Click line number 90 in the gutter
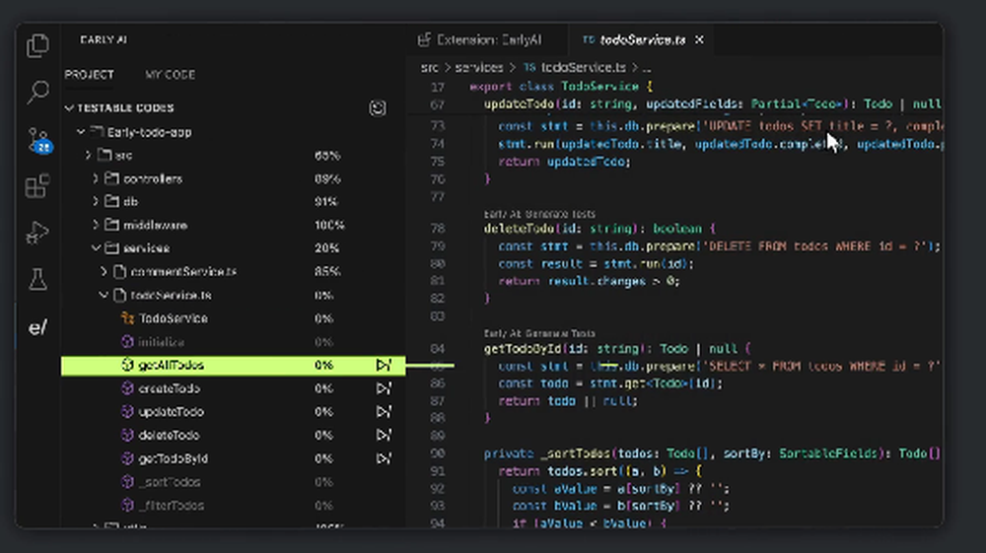 click(x=438, y=453)
